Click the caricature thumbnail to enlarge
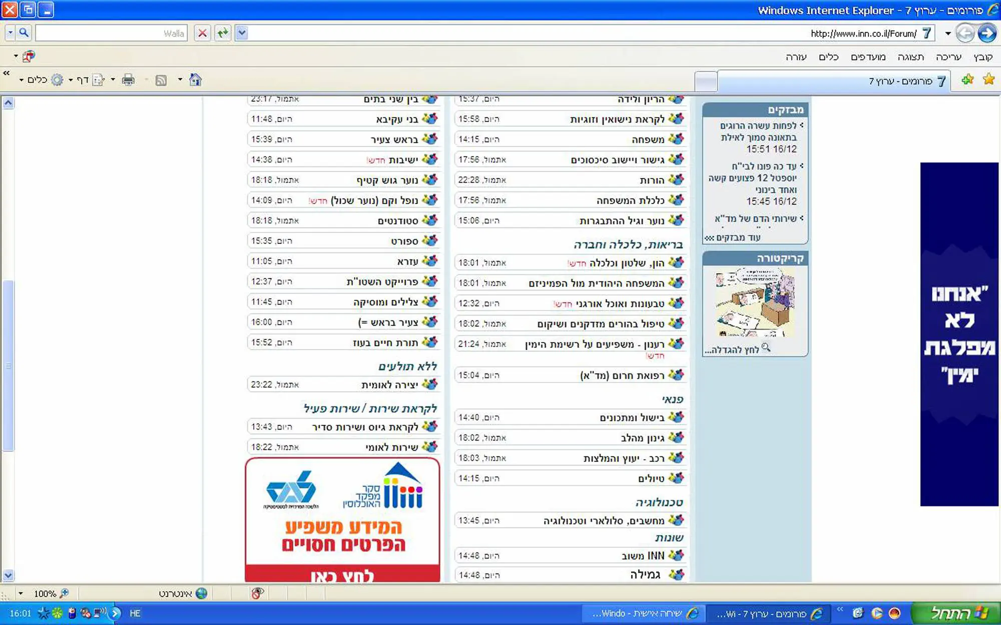 pyautogui.click(x=755, y=302)
